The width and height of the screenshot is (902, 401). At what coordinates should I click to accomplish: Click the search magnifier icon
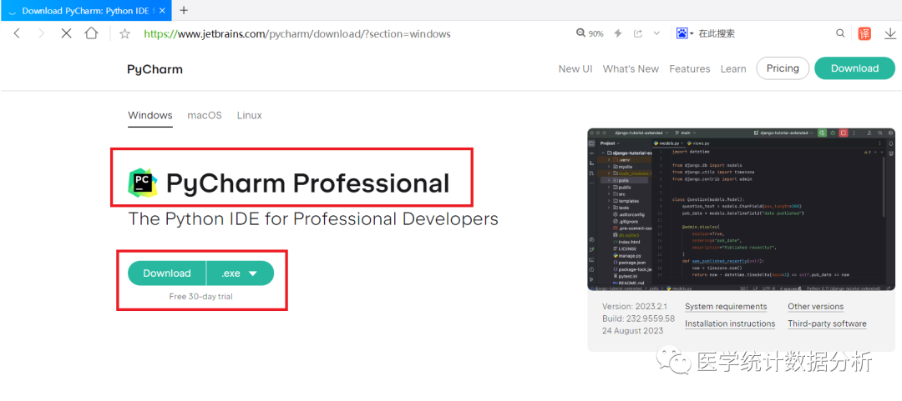[840, 34]
